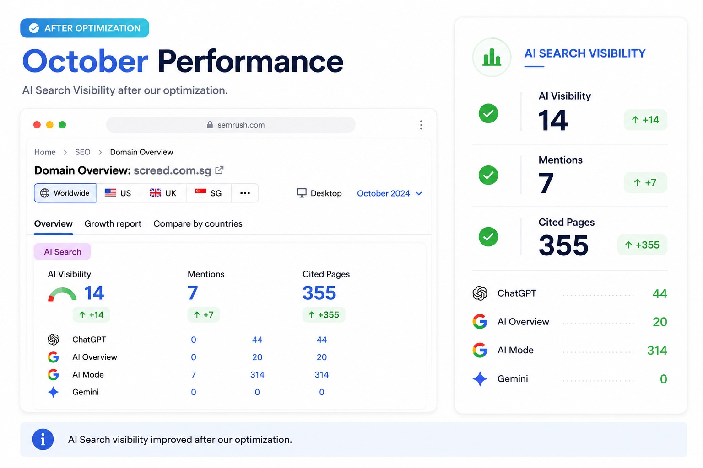
Task: Click the breadcrumb chevron after Home
Action: tap(65, 152)
